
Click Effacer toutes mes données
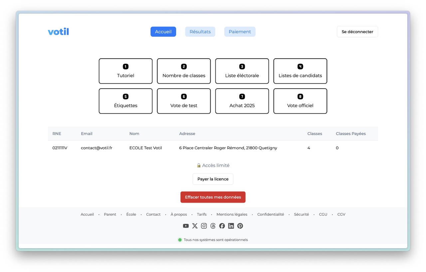(x=213, y=197)
